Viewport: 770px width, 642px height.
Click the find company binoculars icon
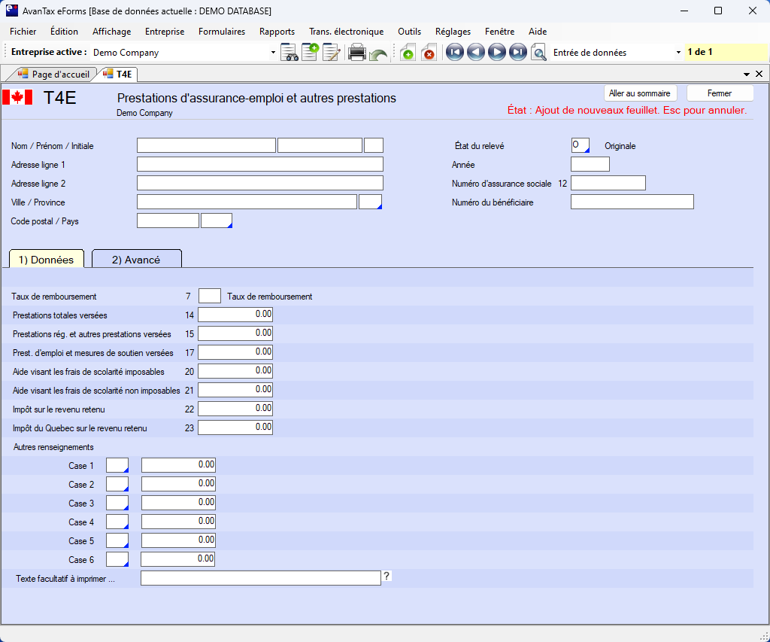(290, 53)
